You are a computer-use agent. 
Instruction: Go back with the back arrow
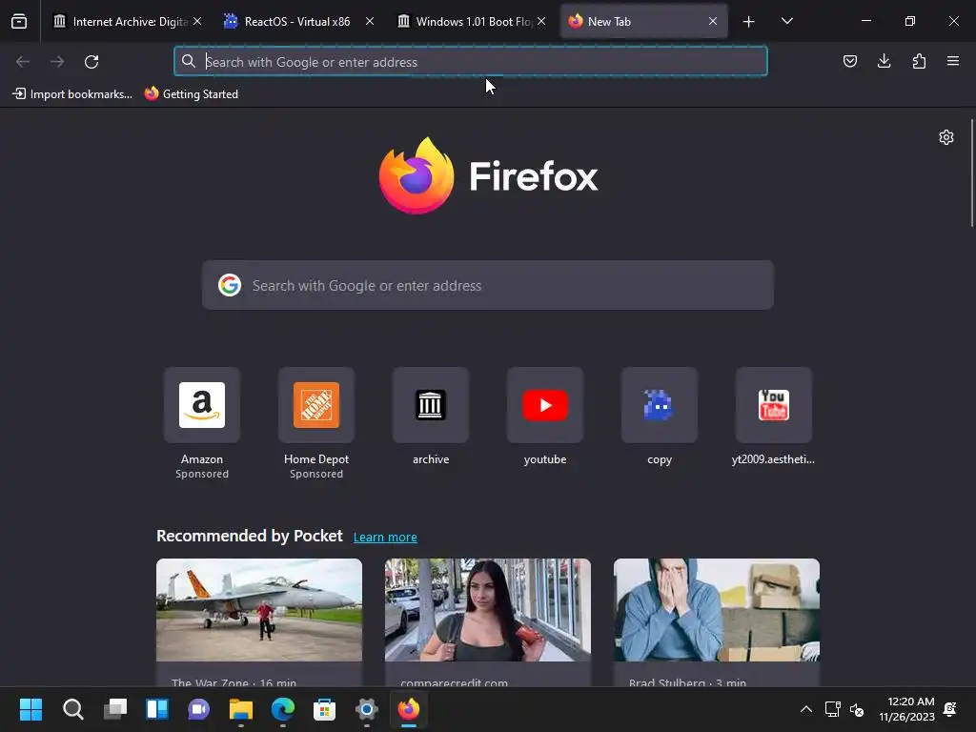click(23, 61)
